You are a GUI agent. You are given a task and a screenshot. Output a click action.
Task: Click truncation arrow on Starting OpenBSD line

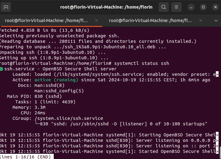pyautogui.click(x=217, y=135)
